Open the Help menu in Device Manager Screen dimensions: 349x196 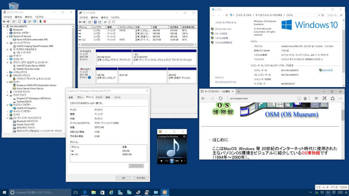[x=39, y=17]
